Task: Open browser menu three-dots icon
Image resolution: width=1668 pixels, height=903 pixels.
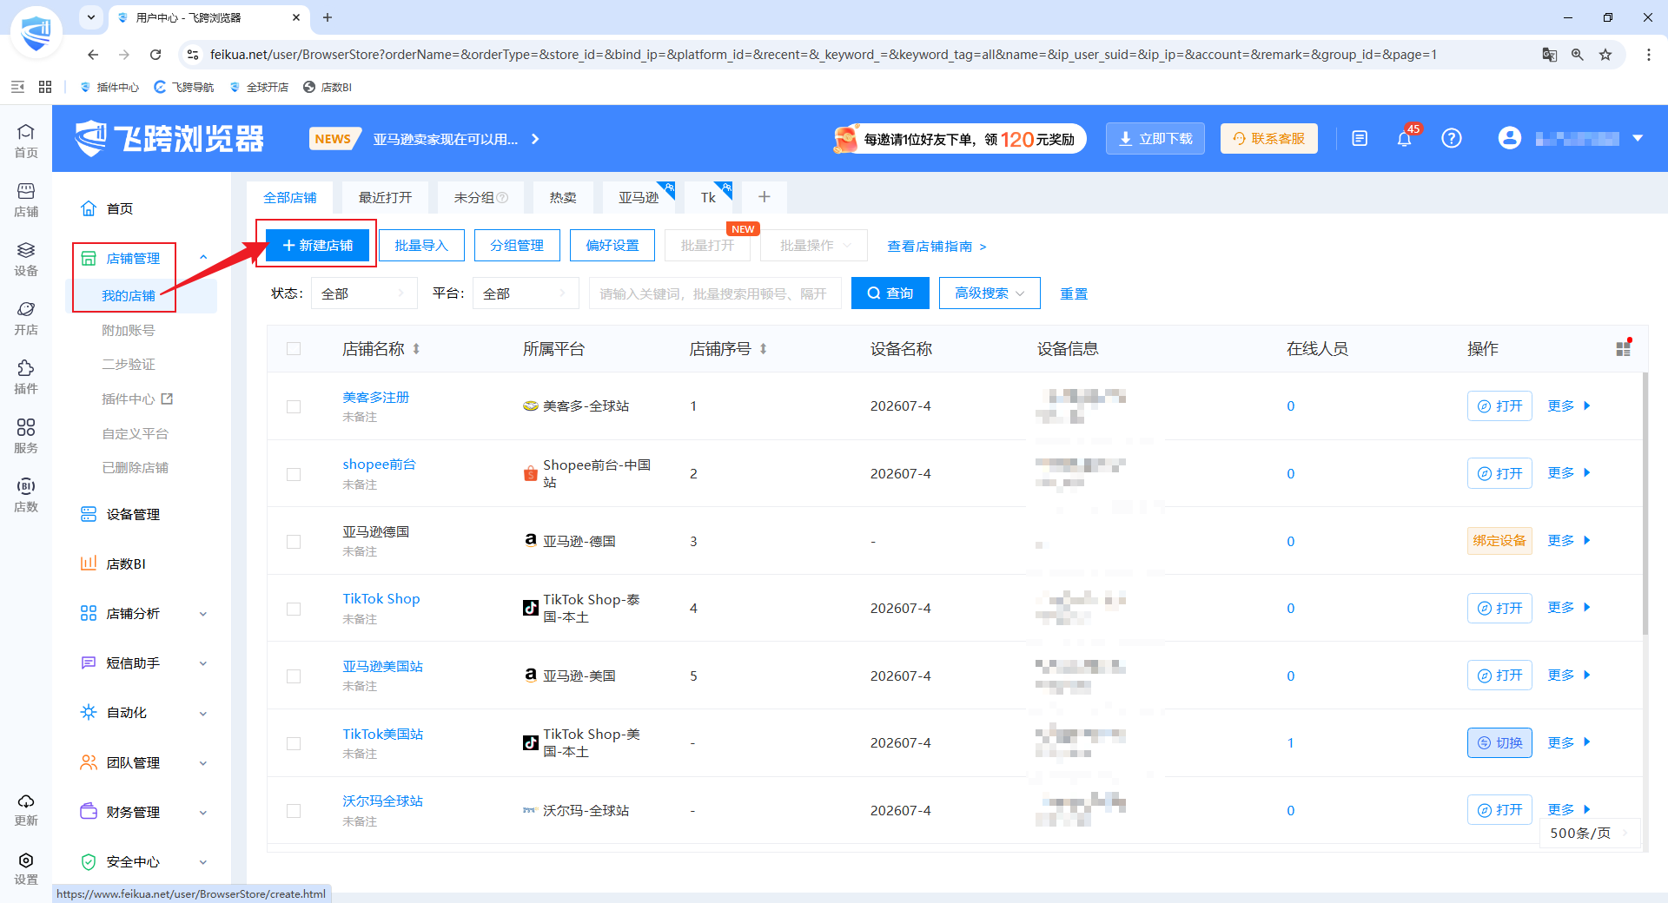Action: point(1649,55)
